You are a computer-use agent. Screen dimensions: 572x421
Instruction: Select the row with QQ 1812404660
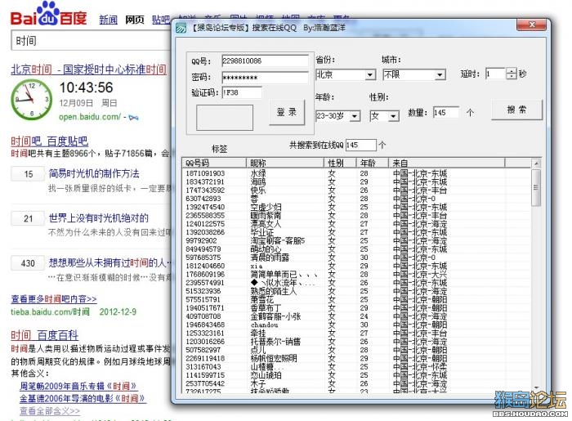tap(355, 266)
